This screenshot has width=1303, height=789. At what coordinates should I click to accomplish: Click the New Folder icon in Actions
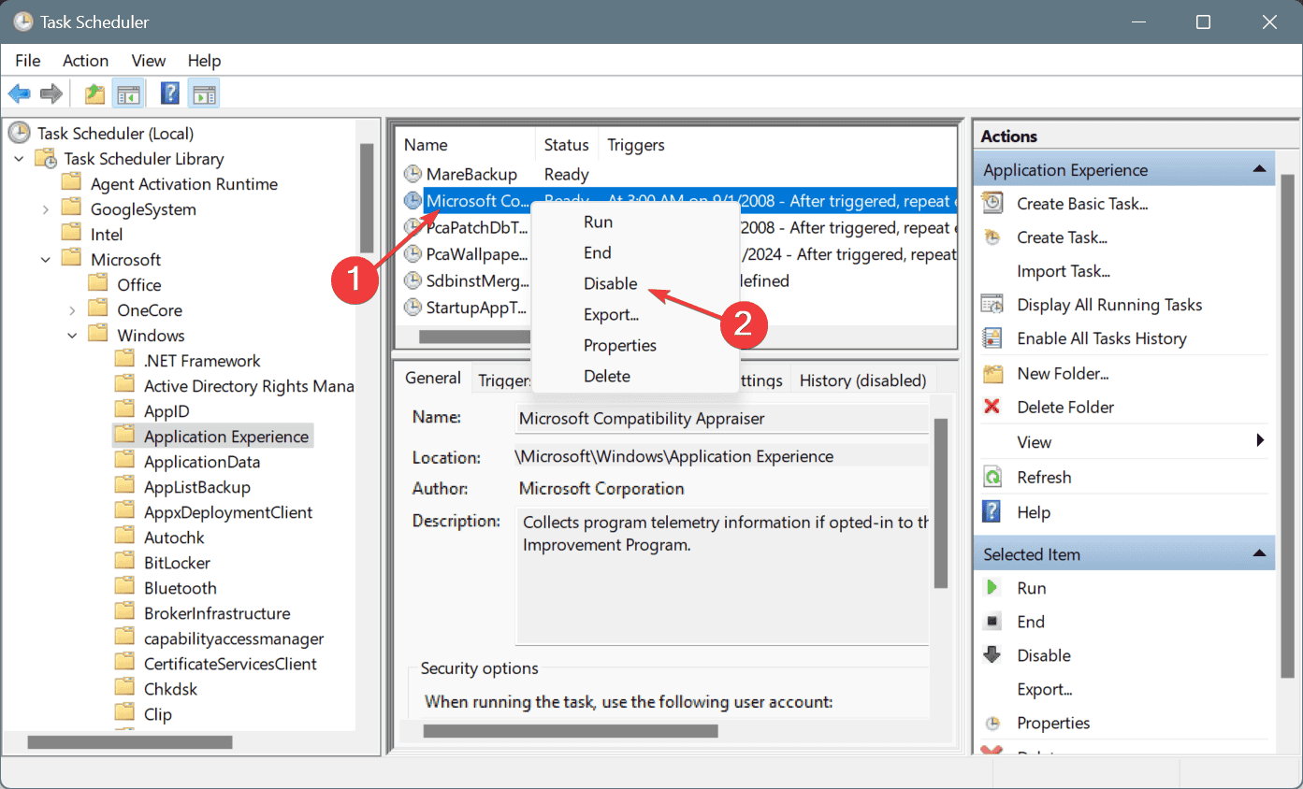pyautogui.click(x=992, y=374)
